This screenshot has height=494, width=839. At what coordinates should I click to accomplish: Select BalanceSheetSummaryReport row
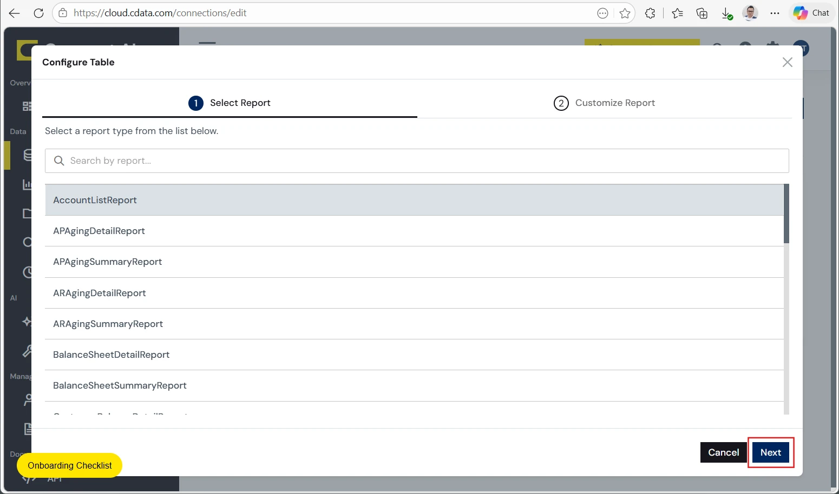click(x=414, y=385)
